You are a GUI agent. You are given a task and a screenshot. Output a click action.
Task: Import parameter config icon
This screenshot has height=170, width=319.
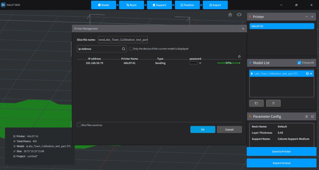[307, 116]
